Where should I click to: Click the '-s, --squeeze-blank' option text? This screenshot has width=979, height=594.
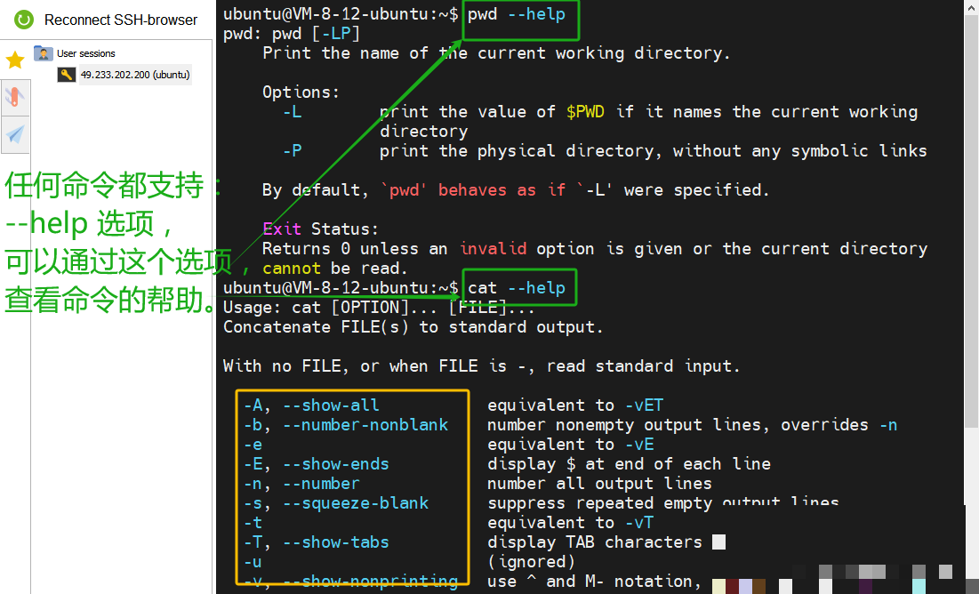click(336, 503)
